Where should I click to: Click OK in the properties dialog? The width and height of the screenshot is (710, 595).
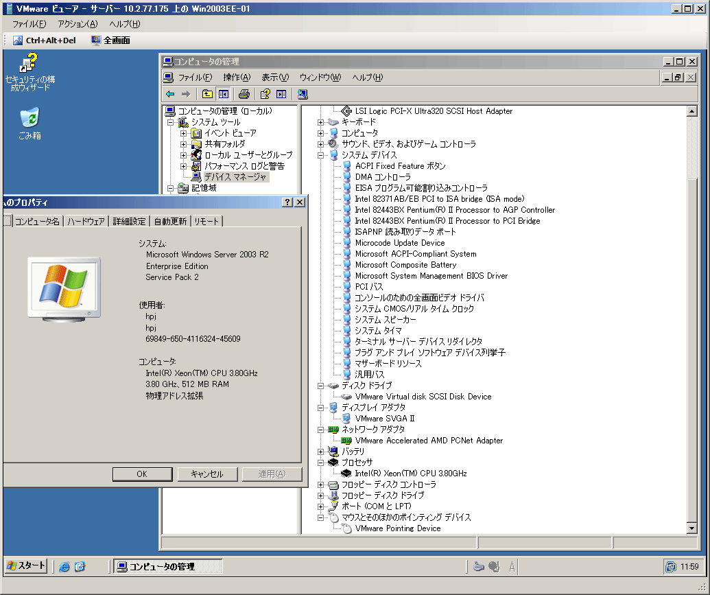(142, 474)
